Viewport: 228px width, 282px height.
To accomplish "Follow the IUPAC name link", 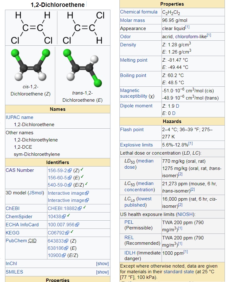I will coord(19,117).
